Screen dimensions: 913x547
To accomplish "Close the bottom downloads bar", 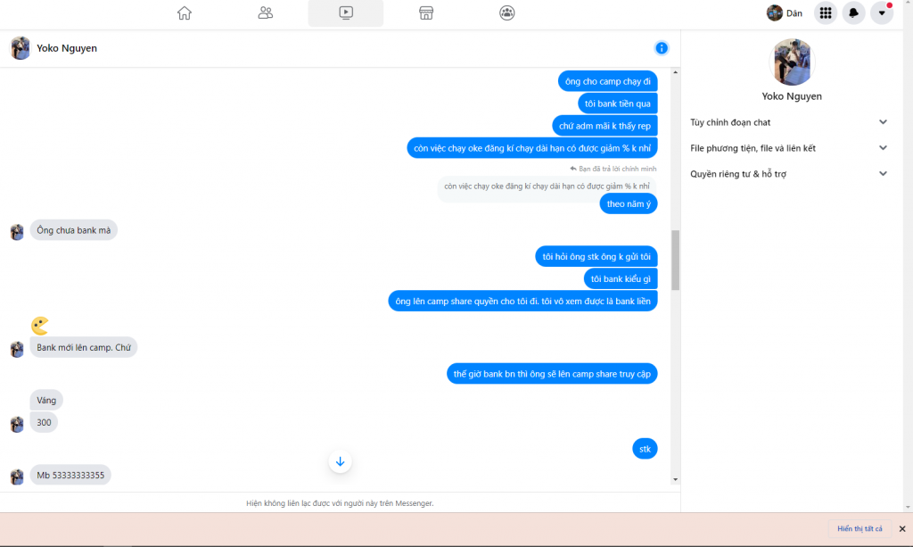I will point(901,529).
